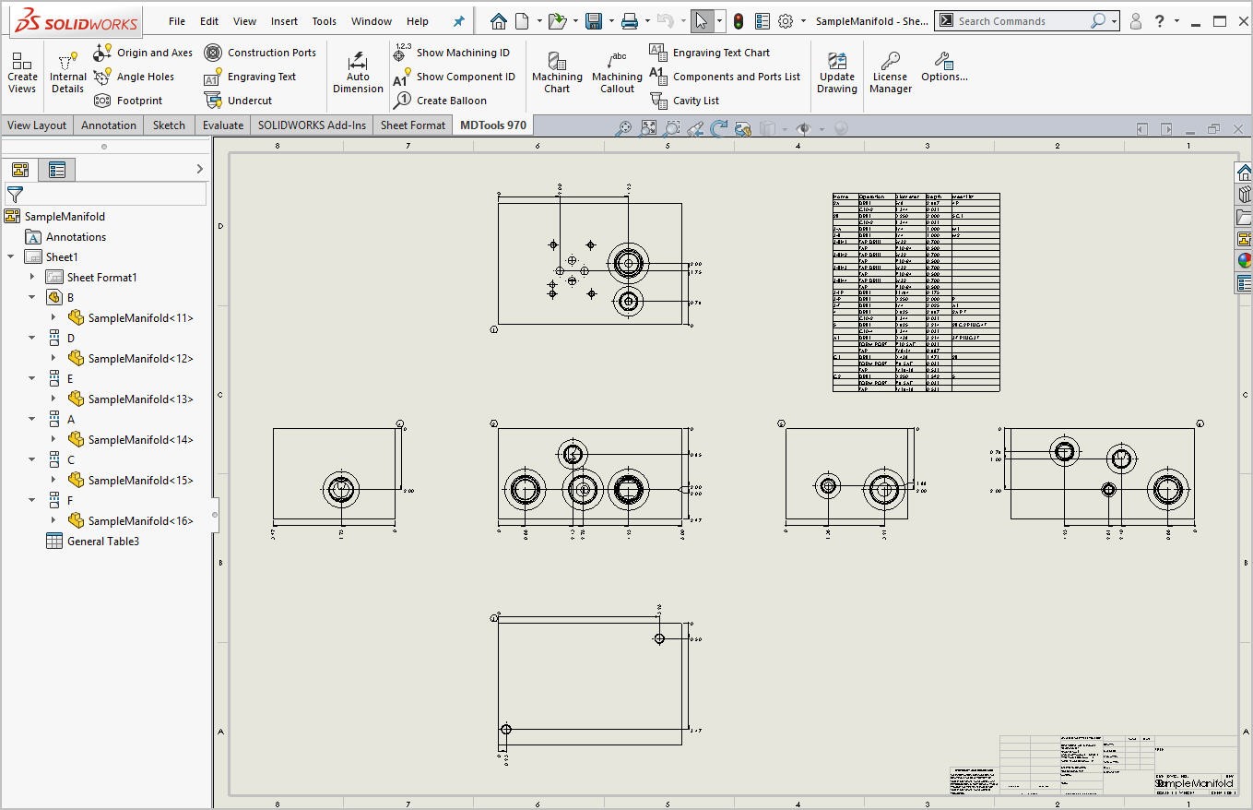
Task: Switch to the View Layout tab
Action: tap(37, 125)
